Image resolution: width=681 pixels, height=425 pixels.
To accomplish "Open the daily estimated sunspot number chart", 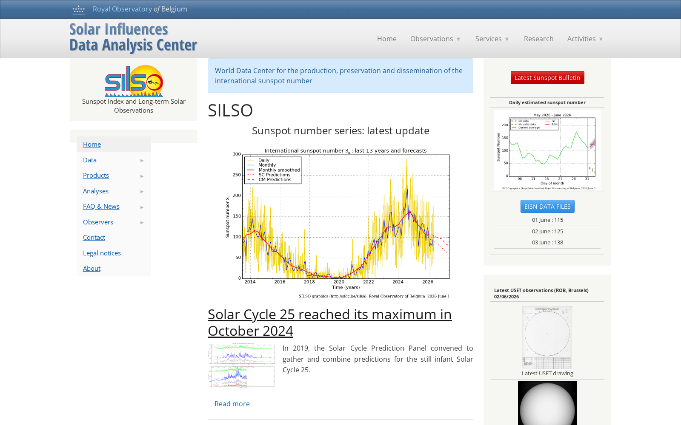I will 547,150.
